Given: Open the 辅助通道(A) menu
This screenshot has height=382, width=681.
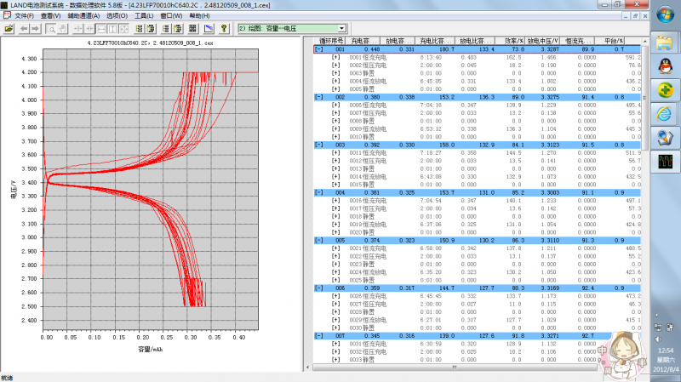Looking at the screenshot, I should click(85, 16).
